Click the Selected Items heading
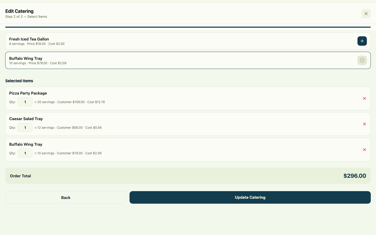376x235 pixels. pyautogui.click(x=19, y=81)
